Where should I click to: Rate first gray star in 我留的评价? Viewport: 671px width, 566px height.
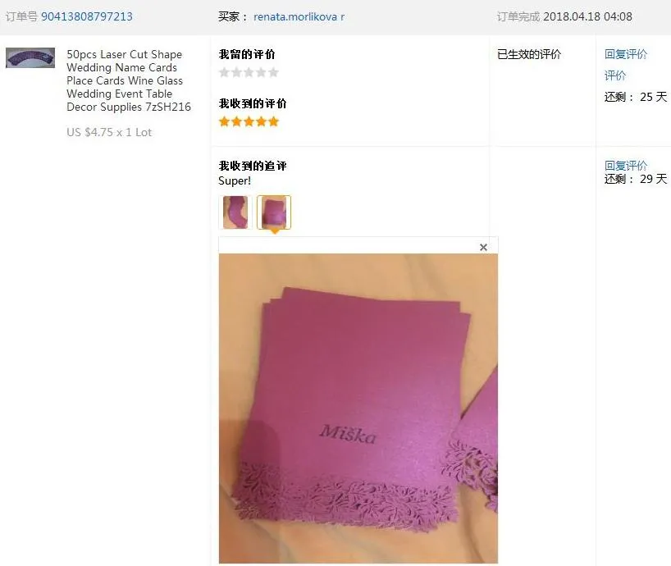tap(224, 72)
